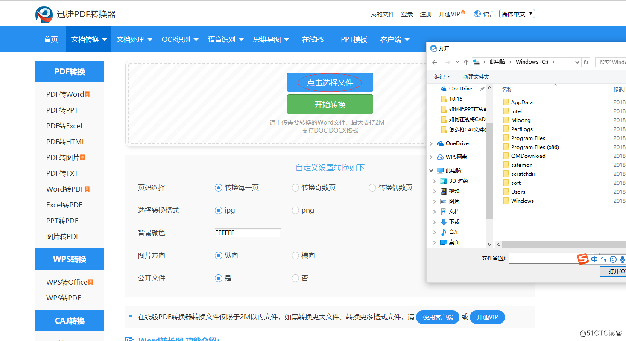Click the Sogou S input method icon
Viewport: 626px width, 341px height.
click(583, 259)
